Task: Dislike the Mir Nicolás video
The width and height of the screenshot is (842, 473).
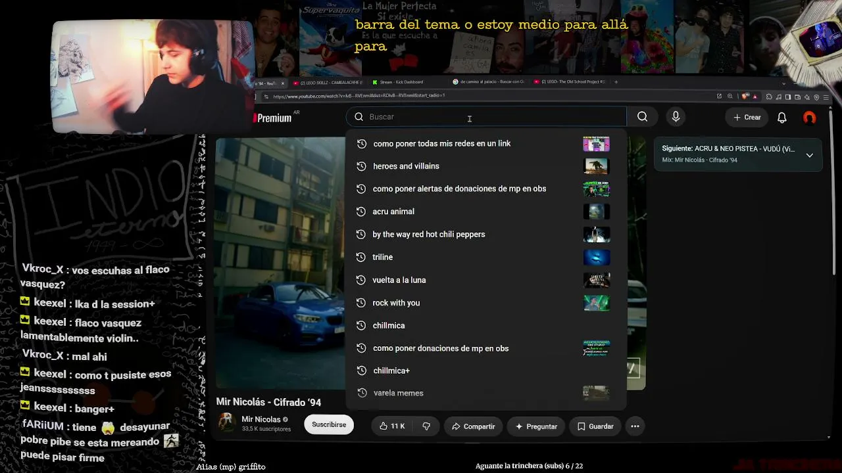Action: tap(426, 426)
